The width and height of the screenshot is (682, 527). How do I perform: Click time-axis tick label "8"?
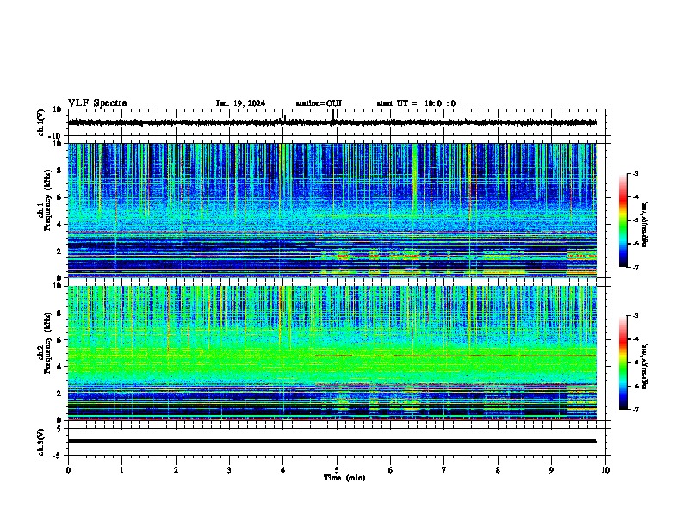point(498,470)
